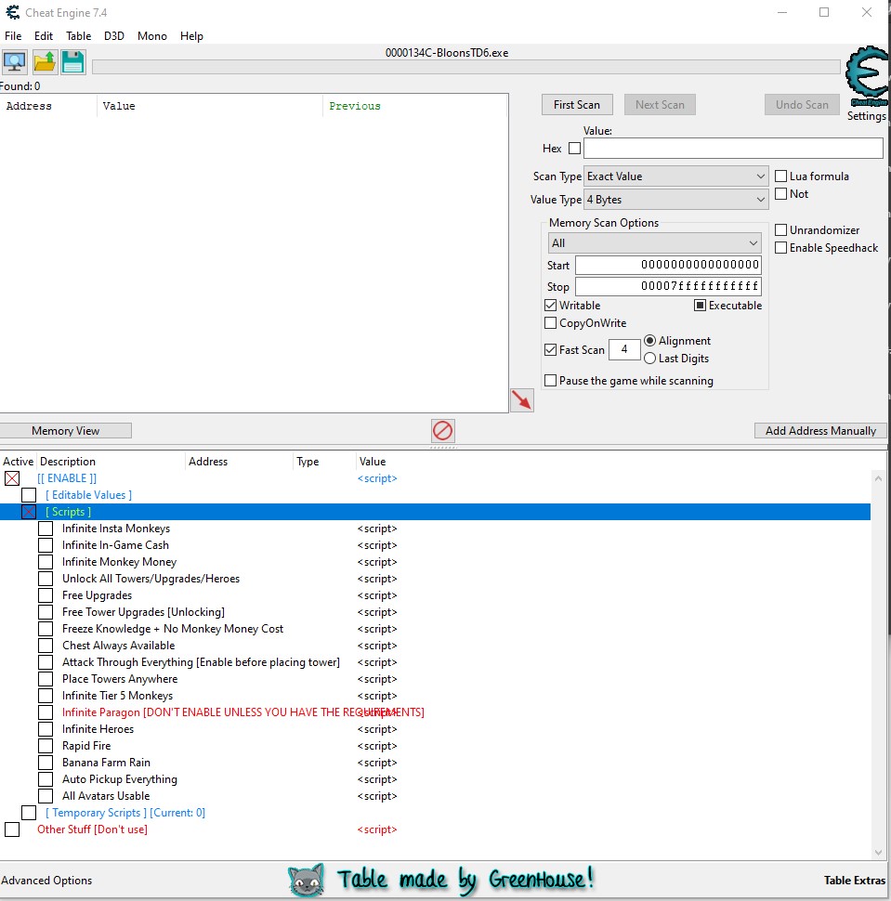The height and width of the screenshot is (901, 891).
Task: Click the cat mascot image
Action: point(307,880)
